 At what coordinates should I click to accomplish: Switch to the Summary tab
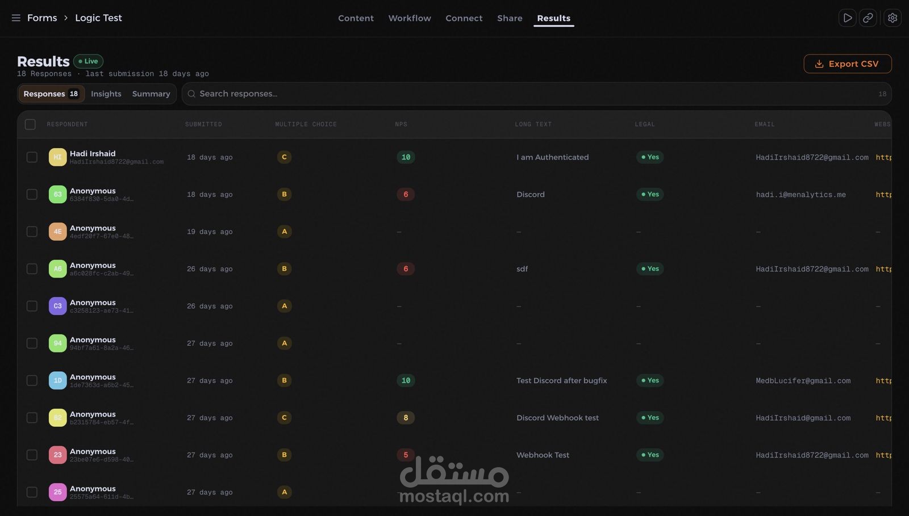pyautogui.click(x=151, y=94)
